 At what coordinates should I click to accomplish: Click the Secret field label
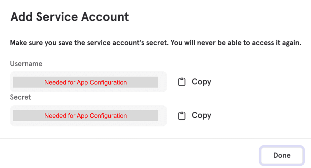click(x=21, y=97)
